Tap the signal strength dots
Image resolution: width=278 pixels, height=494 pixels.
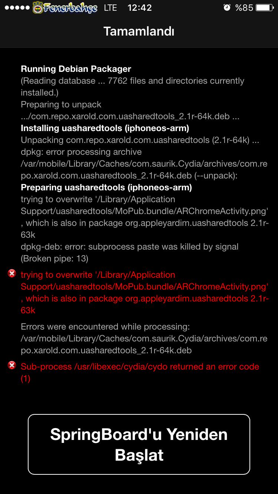point(17,8)
